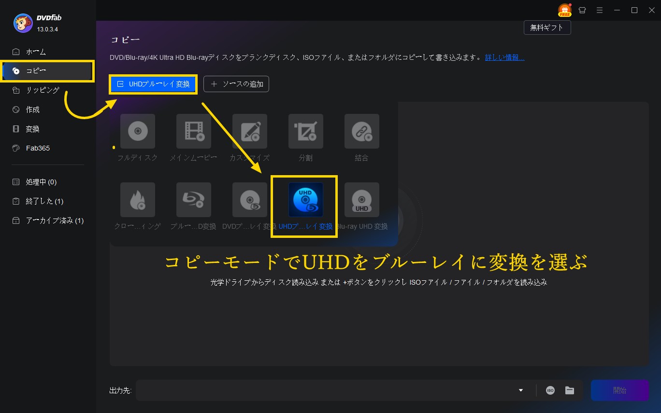This screenshot has width=661, height=413.
Task: Choose the blue UHD to Blu-ray conversion icon
Action: click(x=306, y=200)
